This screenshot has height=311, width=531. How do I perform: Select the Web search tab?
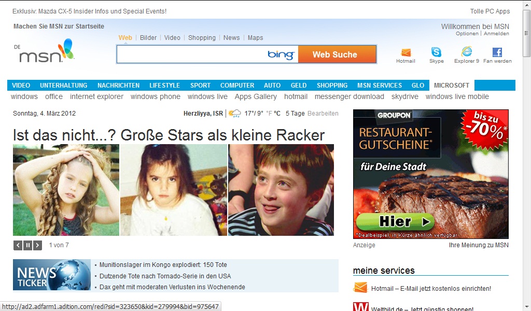[x=125, y=37]
